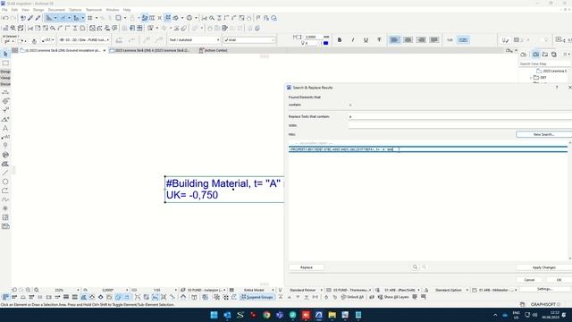Viewport: 572px width, 322px height.
Task: Click the Replace Texts that contain field
Action: (x=459, y=117)
